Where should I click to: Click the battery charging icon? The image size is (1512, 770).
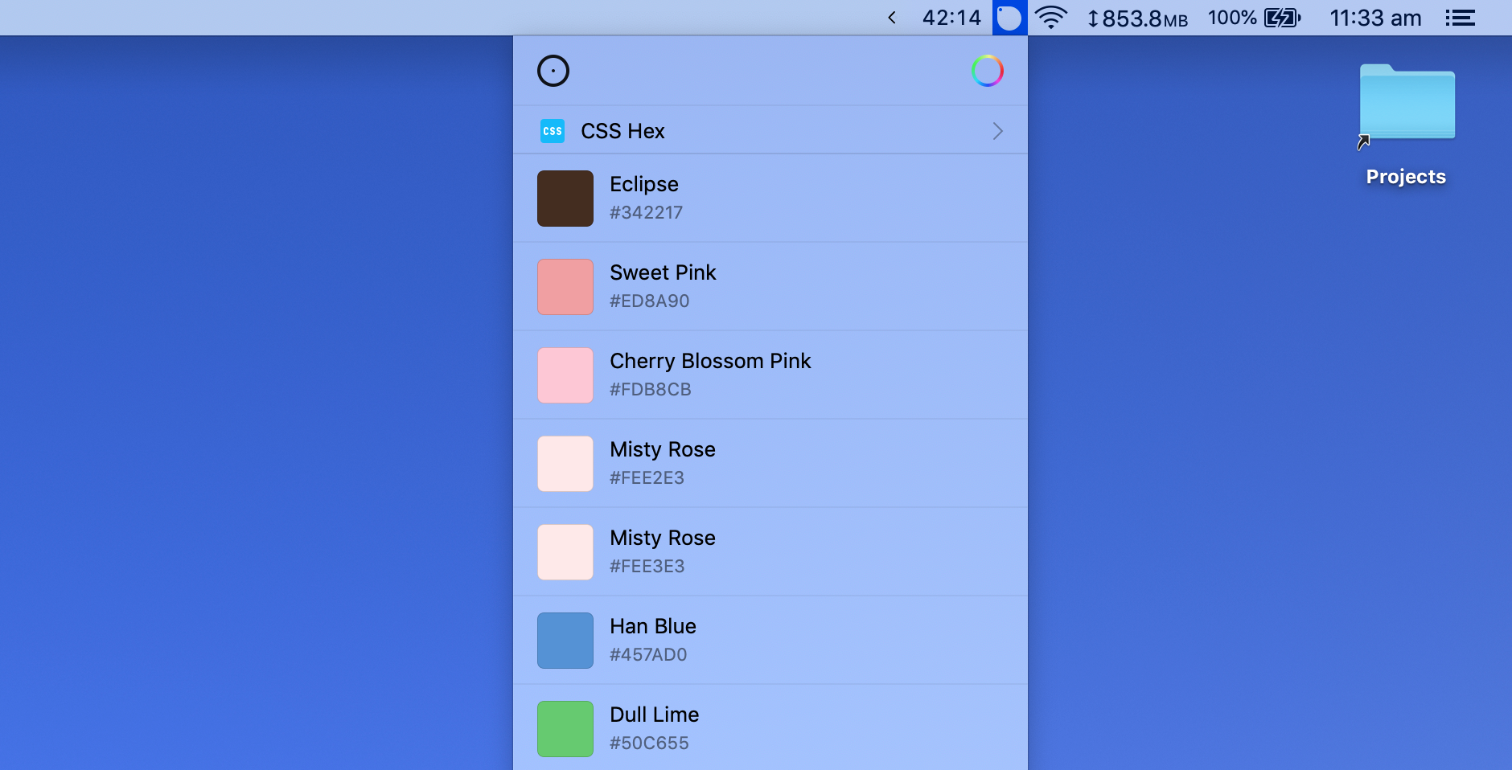(x=1282, y=18)
